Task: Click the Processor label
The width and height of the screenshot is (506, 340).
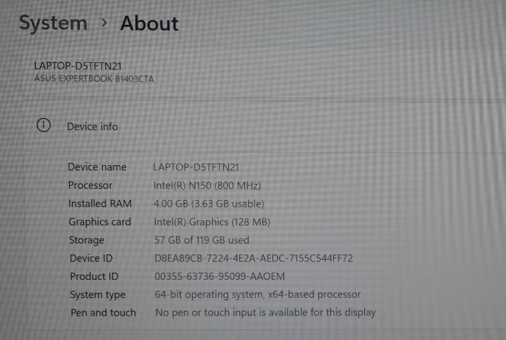Action: pos(90,185)
